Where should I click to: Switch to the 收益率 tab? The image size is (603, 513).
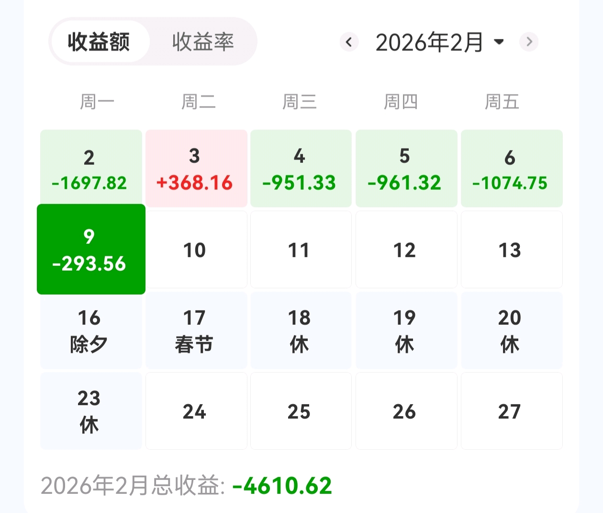point(203,42)
